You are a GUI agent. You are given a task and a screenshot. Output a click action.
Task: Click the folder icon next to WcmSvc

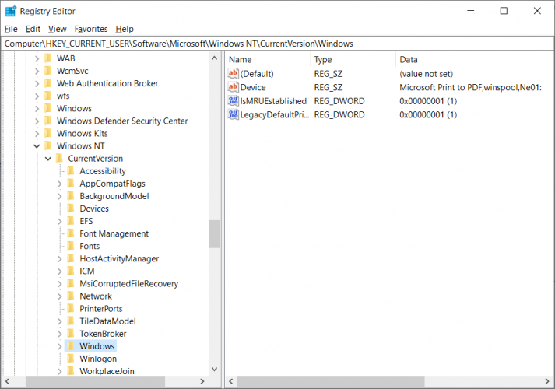[x=48, y=71]
